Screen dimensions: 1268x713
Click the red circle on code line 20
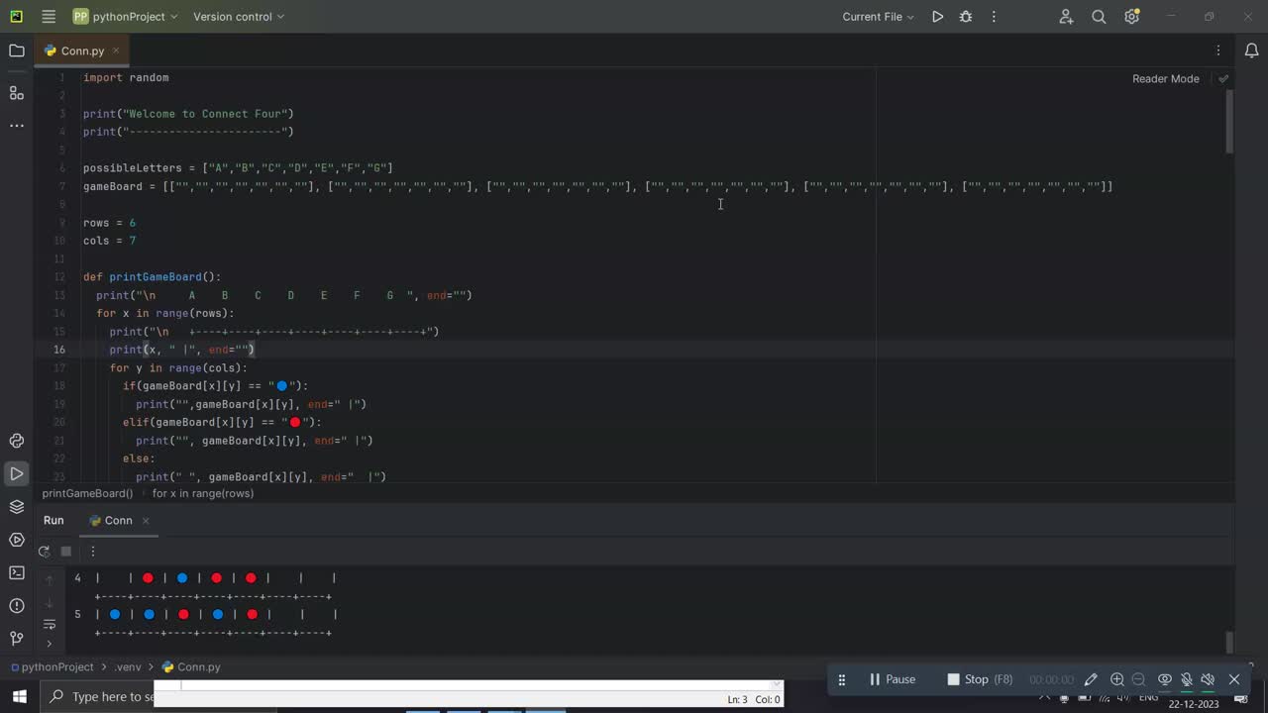[294, 422]
